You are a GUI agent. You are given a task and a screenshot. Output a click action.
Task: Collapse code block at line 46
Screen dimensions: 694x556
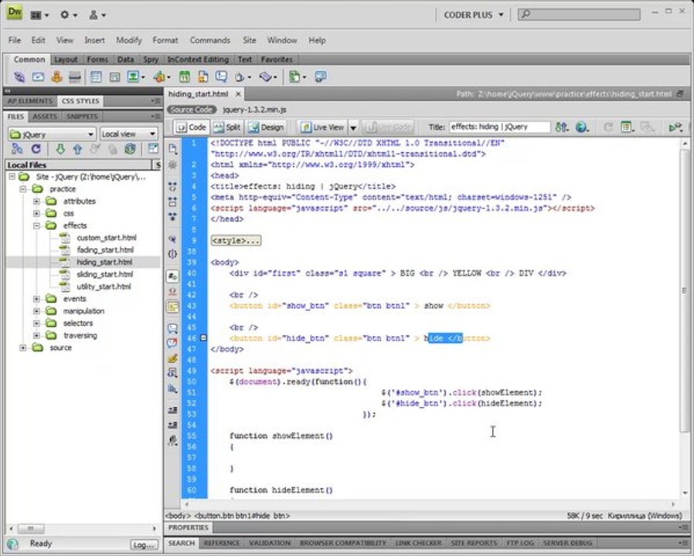pyautogui.click(x=203, y=338)
